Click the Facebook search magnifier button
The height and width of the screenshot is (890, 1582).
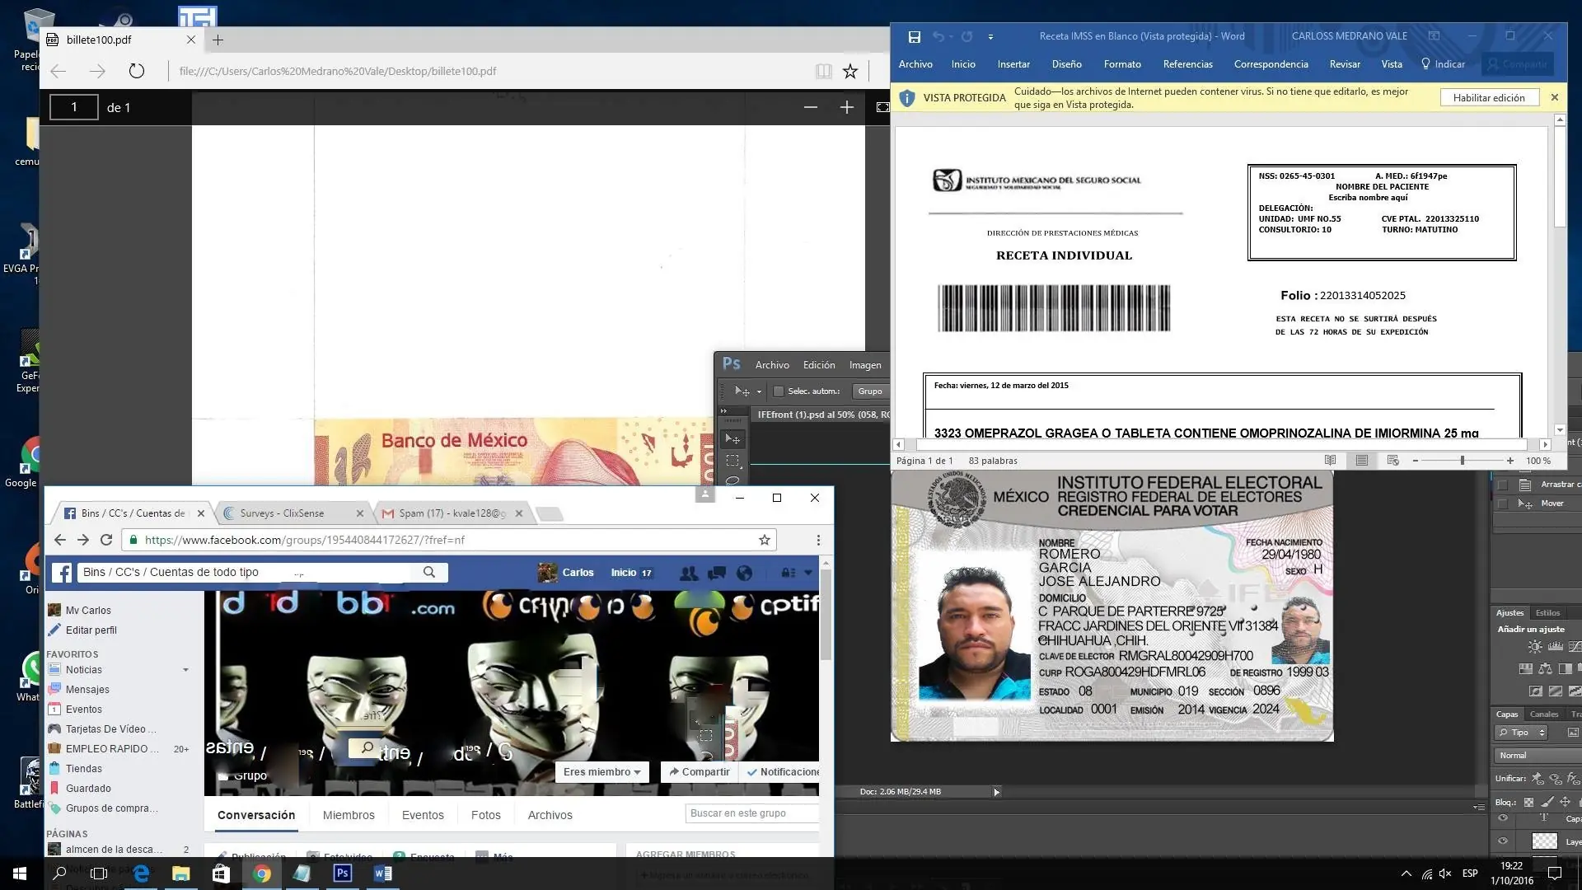tap(429, 572)
